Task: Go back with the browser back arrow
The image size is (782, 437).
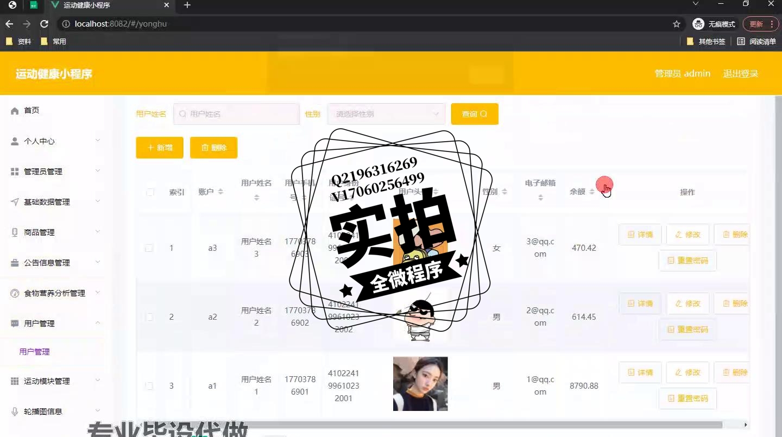Action: 9,24
